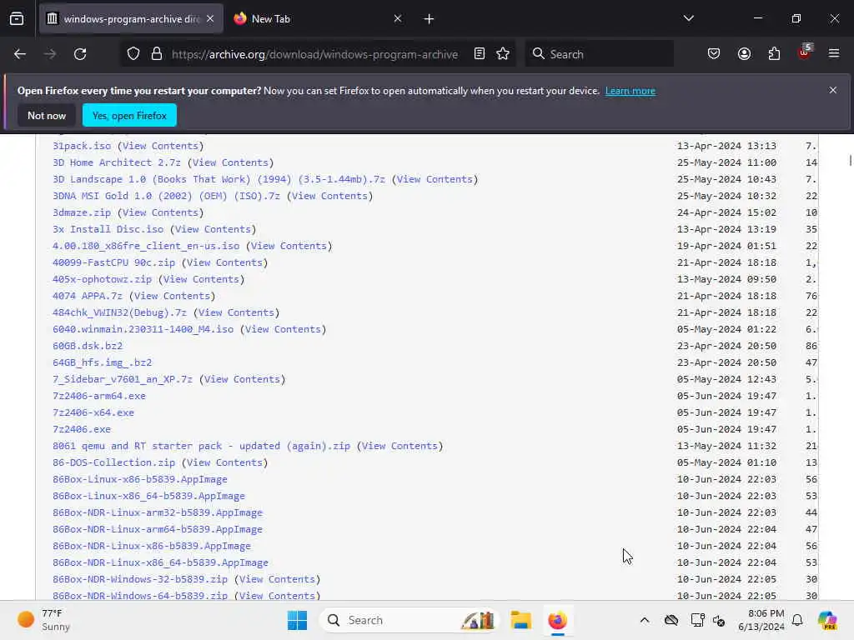Click the page vertical scrollbar thumb

[x=850, y=161]
